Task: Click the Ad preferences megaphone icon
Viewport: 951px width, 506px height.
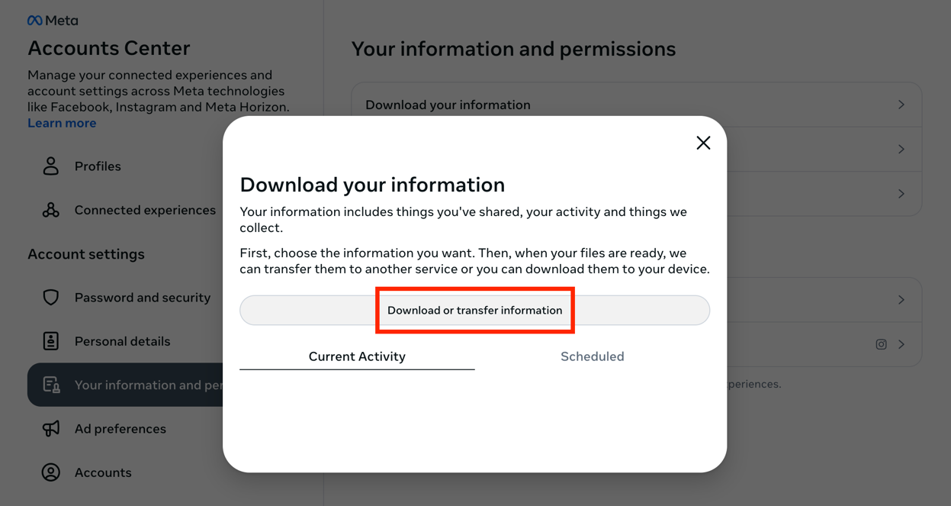Action: (x=51, y=429)
